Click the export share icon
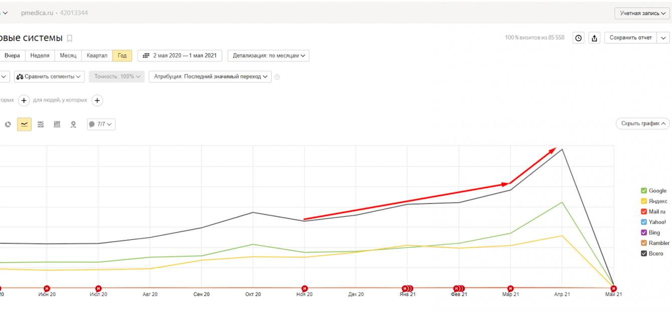The width and height of the screenshot is (672, 312). point(594,38)
